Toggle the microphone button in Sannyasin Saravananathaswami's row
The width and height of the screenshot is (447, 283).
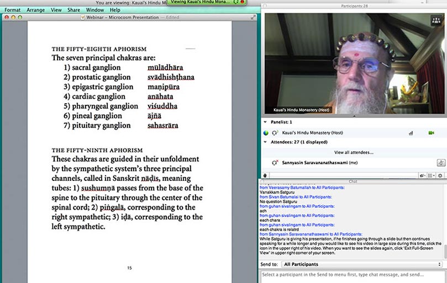pyautogui.click(x=440, y=163)
